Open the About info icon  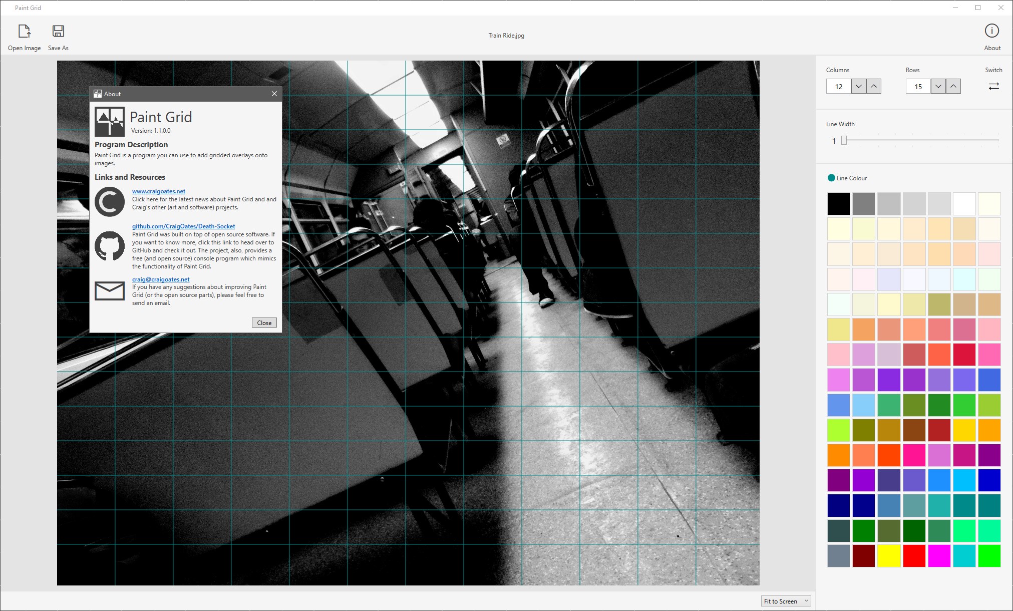[x=991, y=31]
